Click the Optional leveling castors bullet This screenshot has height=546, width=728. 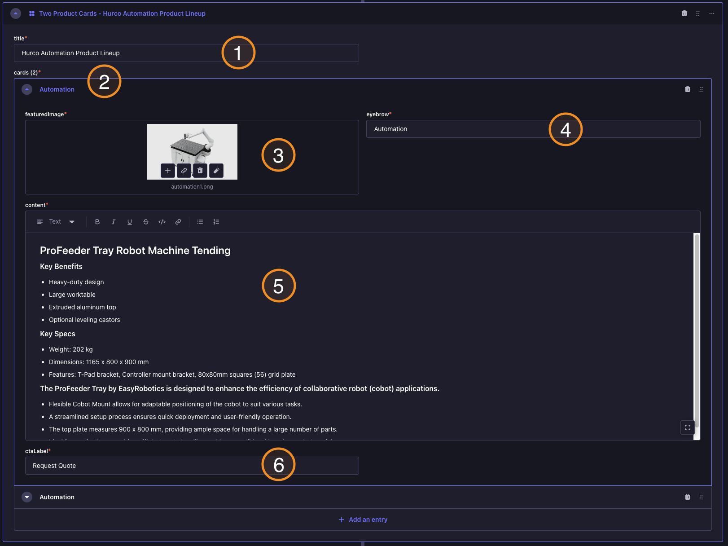tap(84, 320)
